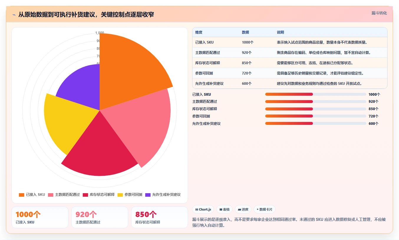This screenshot has width=399, height=240.
Task: Click the 1000个 value beside progress bar
Action: pos(374,95)
